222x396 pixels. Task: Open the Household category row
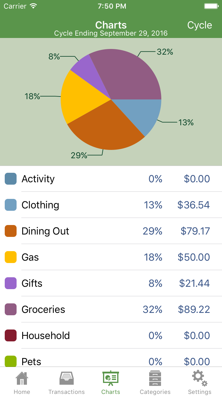pos(111,335)
